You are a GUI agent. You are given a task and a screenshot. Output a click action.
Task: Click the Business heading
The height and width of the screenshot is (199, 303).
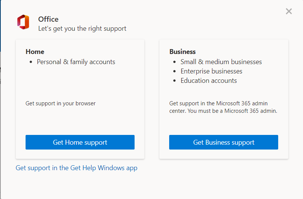click(183, 52)
